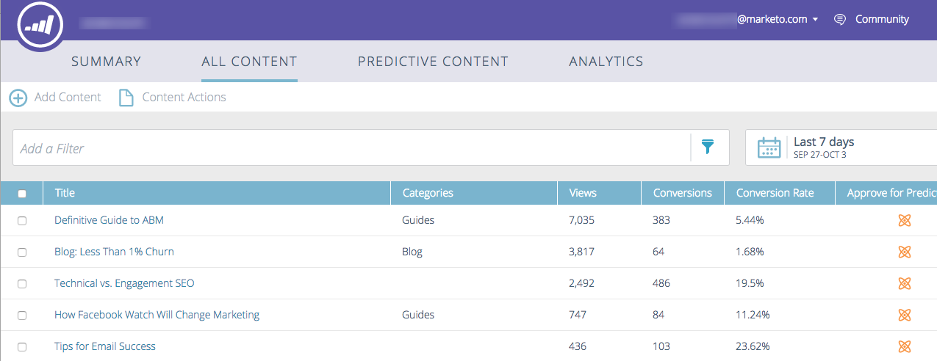
Task: Switch to the Predictive Content tab
Action: (433, 62)
